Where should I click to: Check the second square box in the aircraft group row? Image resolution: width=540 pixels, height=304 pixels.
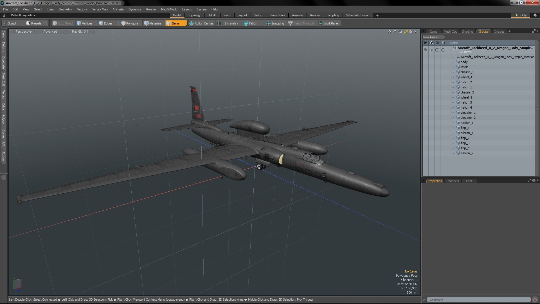tap(443, 50)
